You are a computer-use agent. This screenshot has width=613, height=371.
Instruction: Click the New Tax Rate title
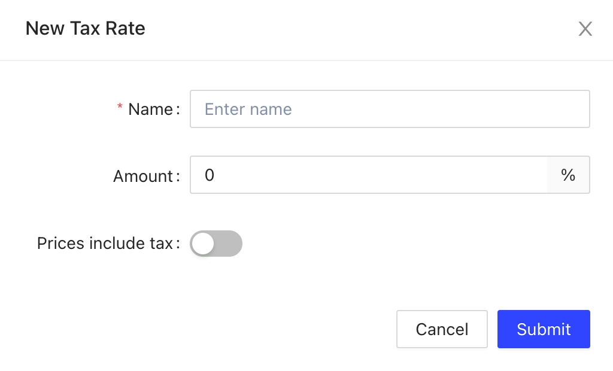point(85,28)
